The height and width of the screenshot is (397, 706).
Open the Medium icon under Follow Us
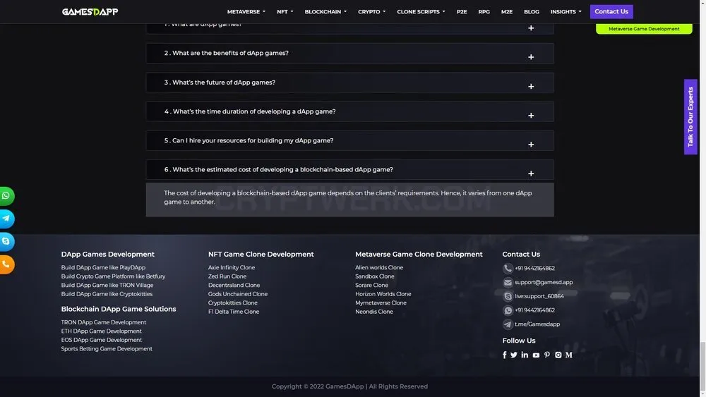point(569,355)
